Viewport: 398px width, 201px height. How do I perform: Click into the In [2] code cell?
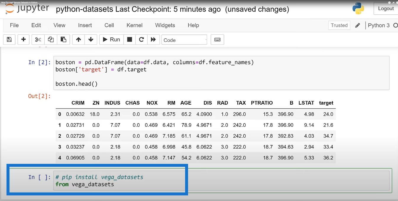click(x=221, y=73)
